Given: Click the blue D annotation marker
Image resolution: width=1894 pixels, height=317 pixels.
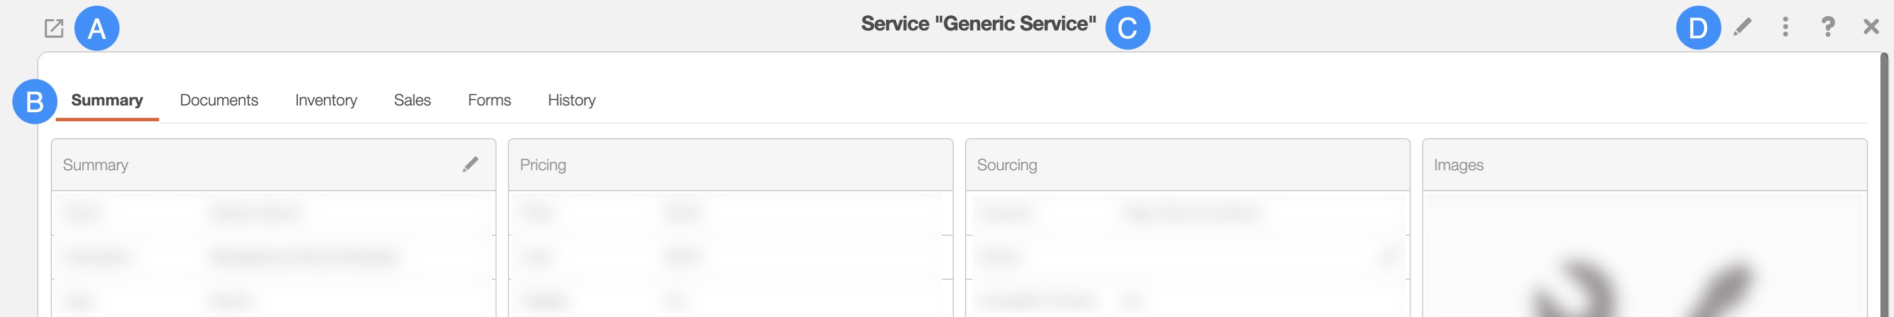Looking at the screenshot, I should tap(1698, 28).
